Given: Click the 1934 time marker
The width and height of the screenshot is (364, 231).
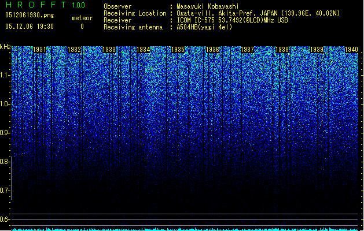Looking at the screenshot, I should point(144,50).
